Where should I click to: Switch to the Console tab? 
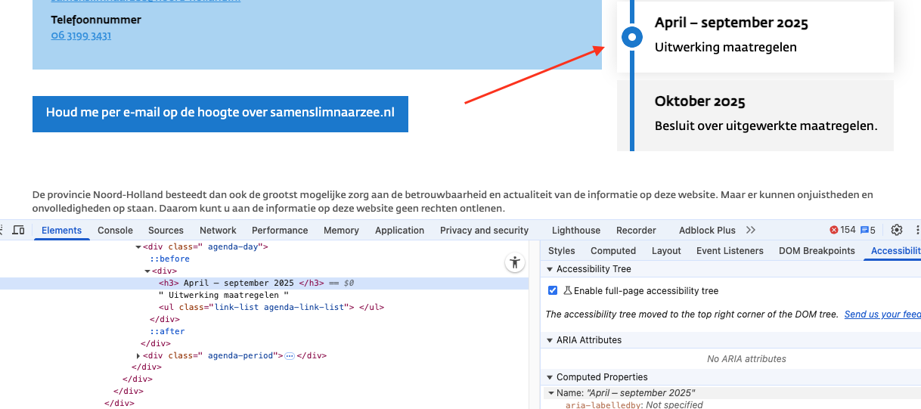pyautogui.click(x=115, y=230)
